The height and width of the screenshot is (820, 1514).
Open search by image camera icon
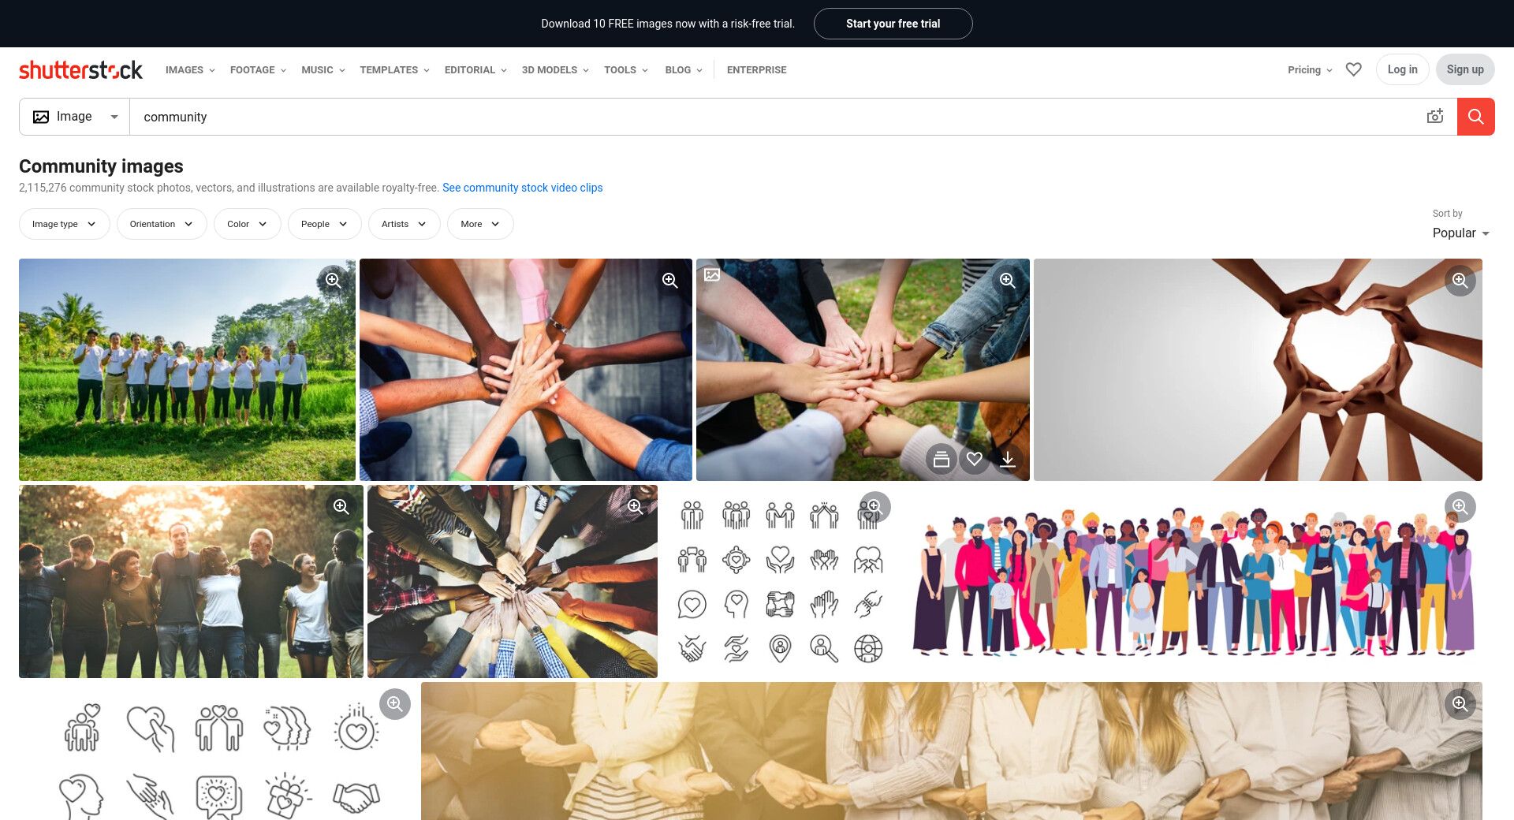(x=1434, y=117)
